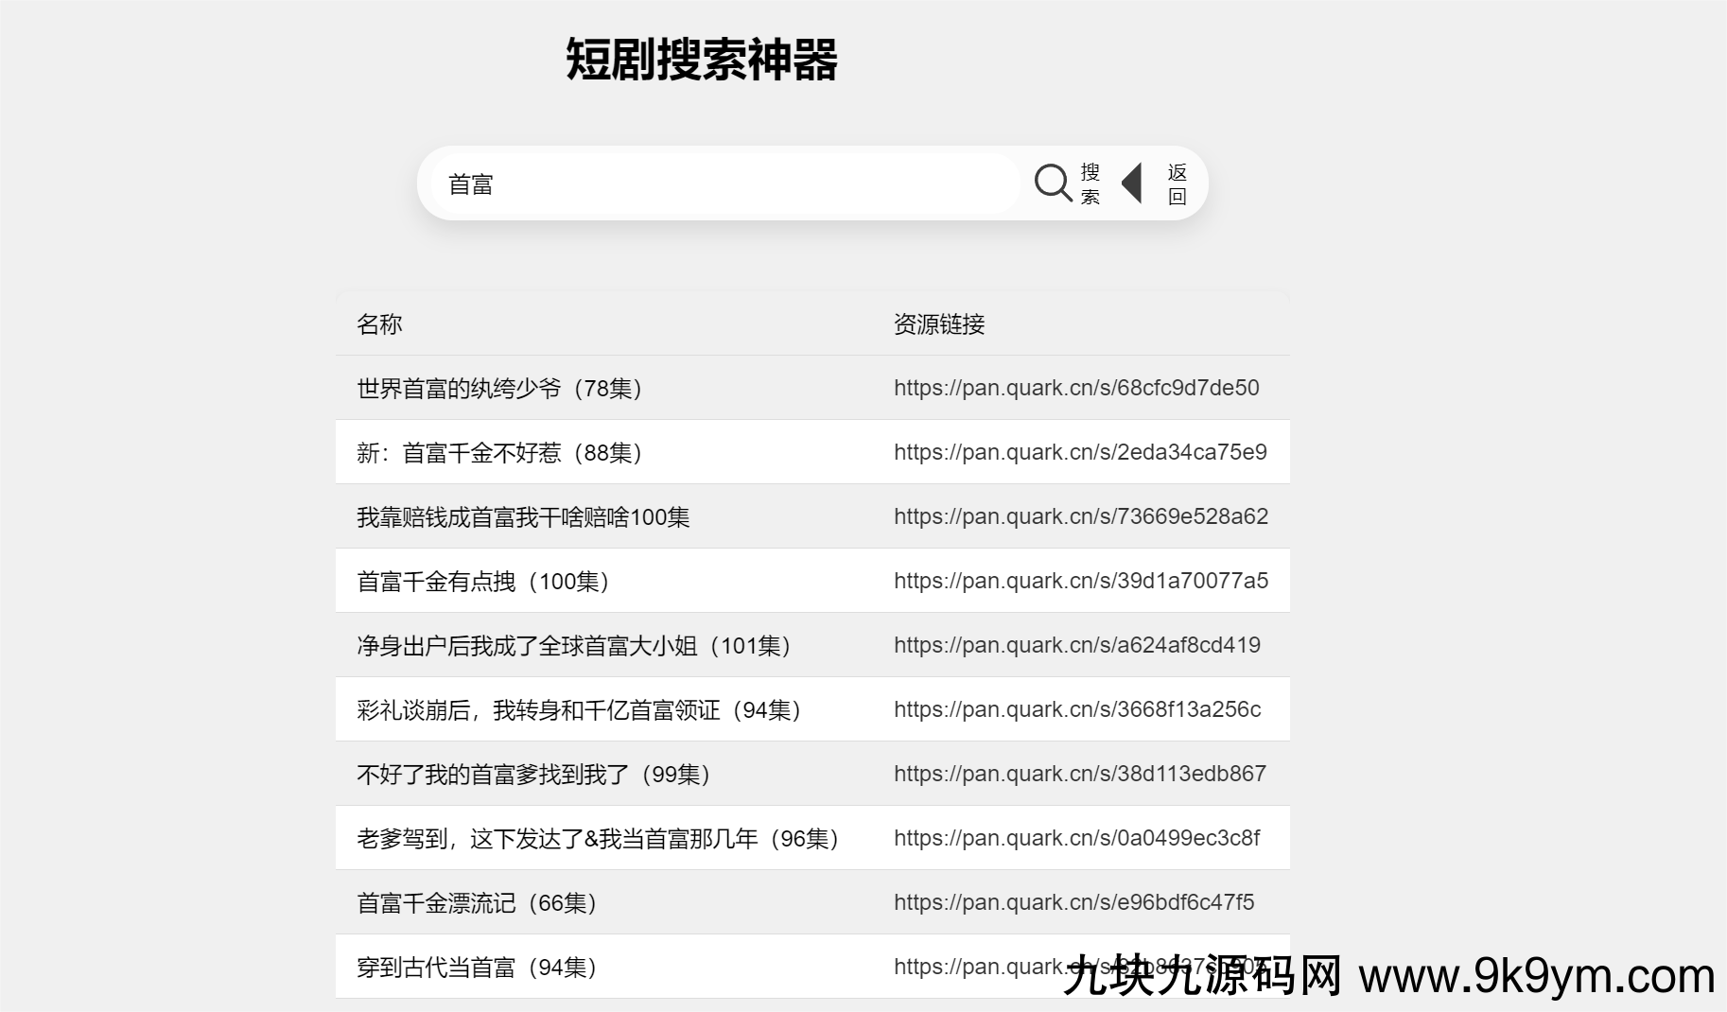Open the quark link ending 39d1a70077a5
Image resolution: width=1727 pixels, height=1012 pixels.
(x=1080, y=581)
